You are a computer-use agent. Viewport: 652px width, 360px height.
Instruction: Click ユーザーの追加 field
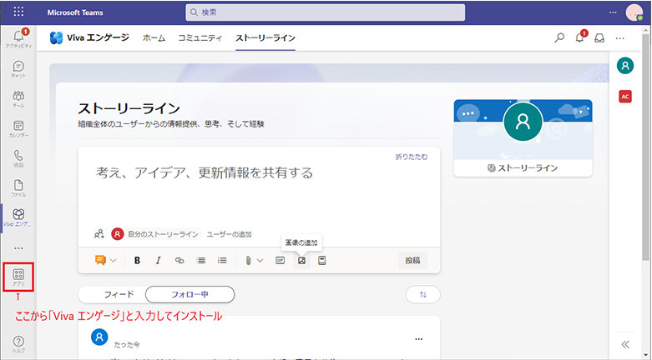[x=229, y=234]
